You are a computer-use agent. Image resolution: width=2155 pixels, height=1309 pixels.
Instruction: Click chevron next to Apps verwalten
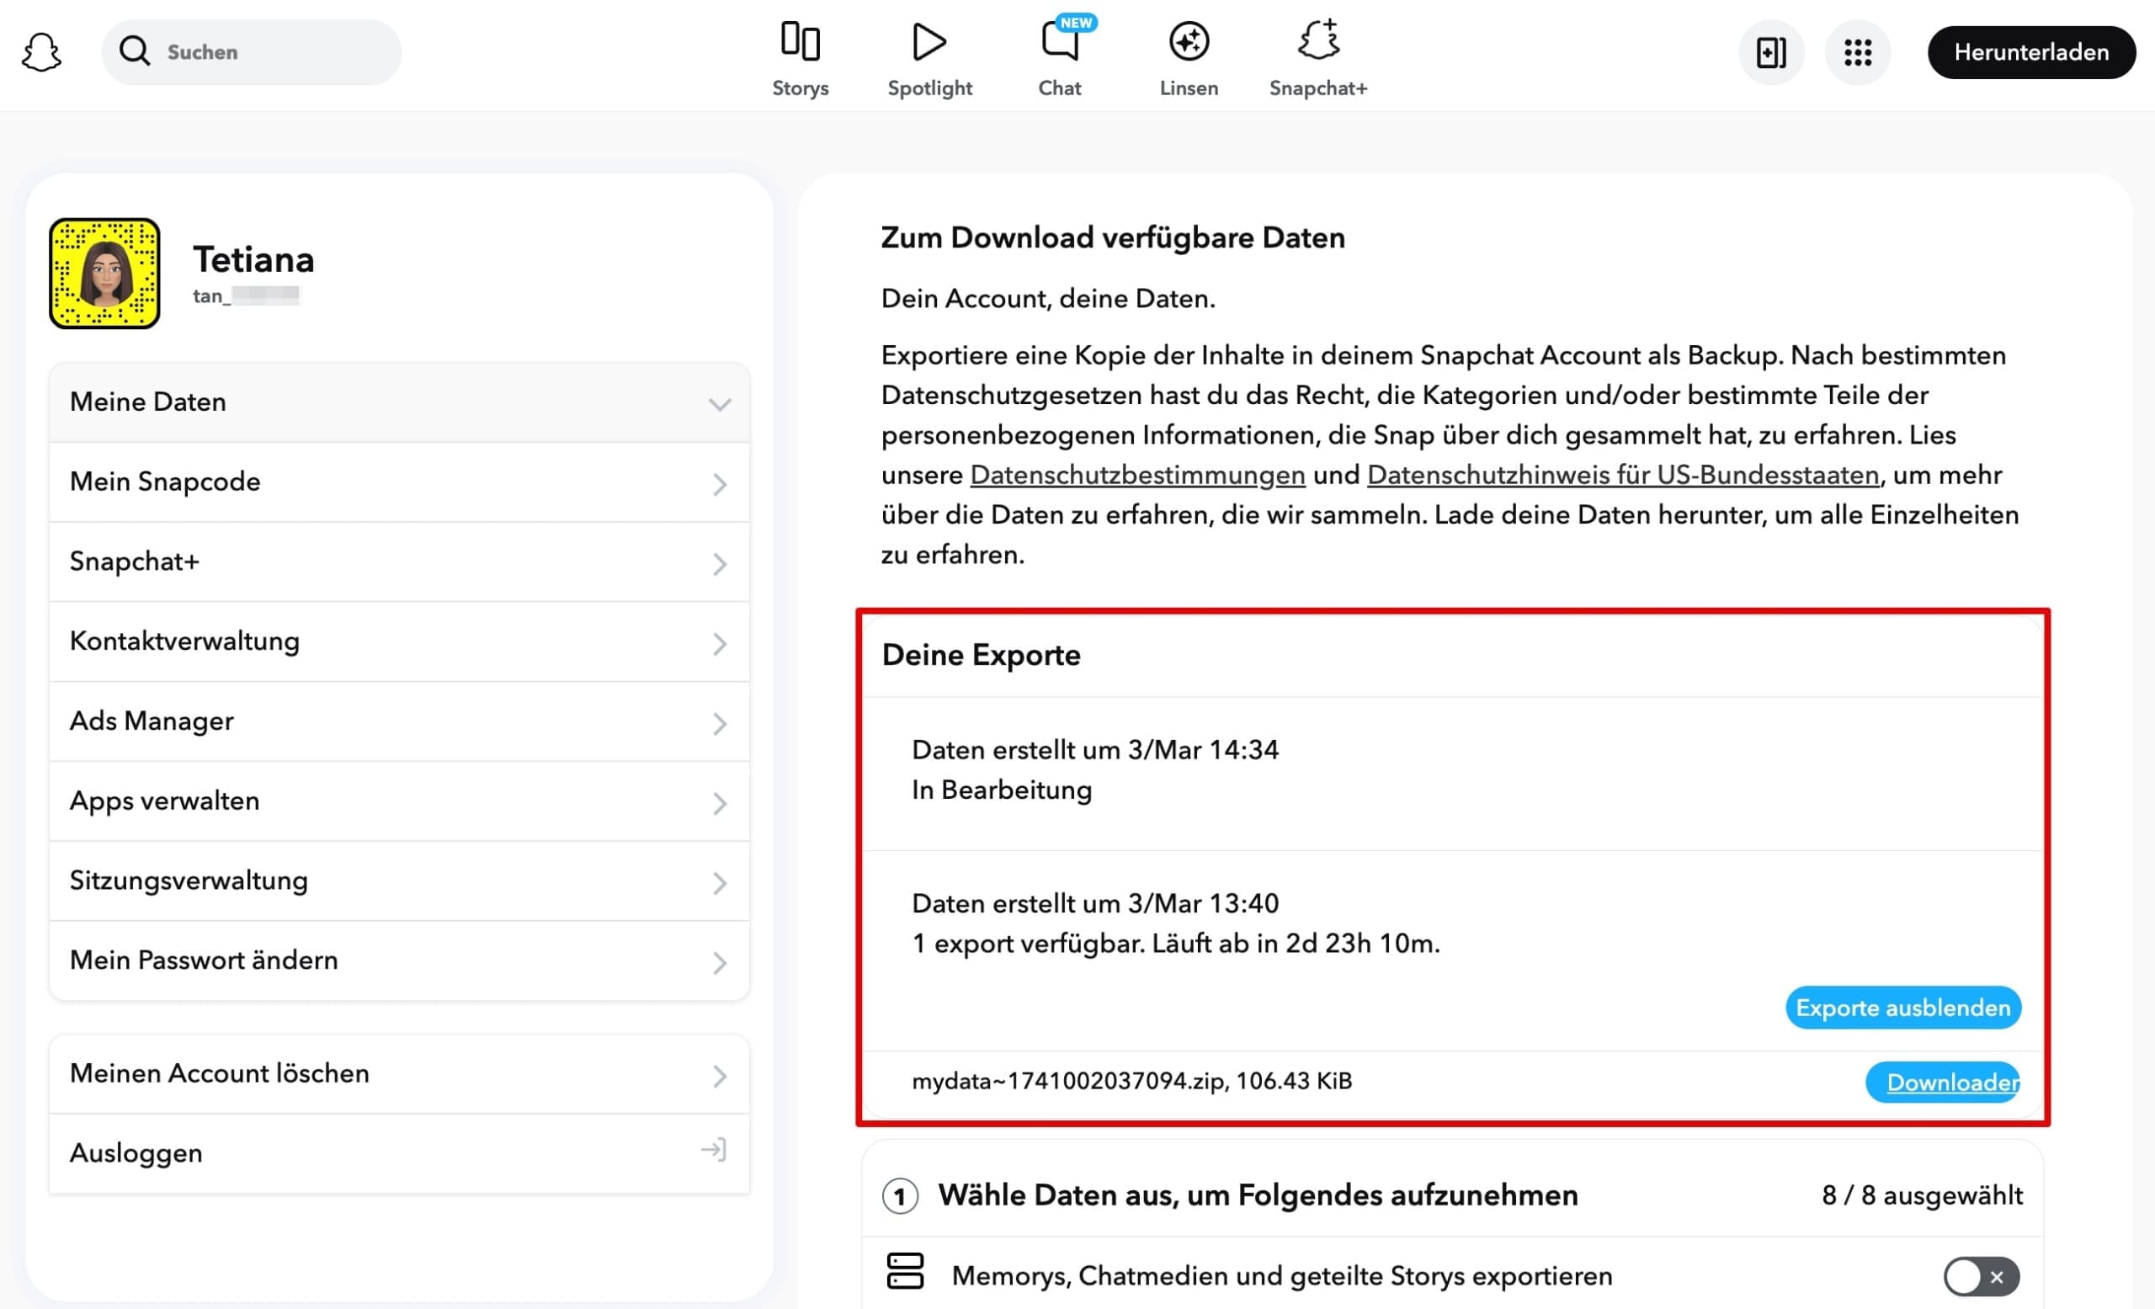[720, 804]
